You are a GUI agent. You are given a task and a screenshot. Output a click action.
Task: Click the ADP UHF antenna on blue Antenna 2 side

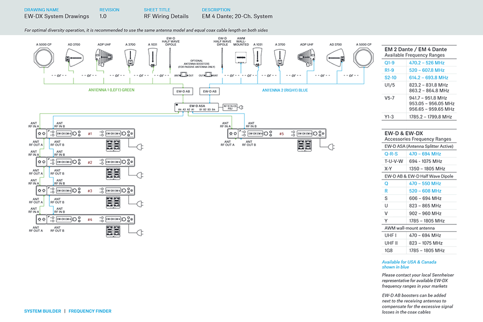click(306, 57)
